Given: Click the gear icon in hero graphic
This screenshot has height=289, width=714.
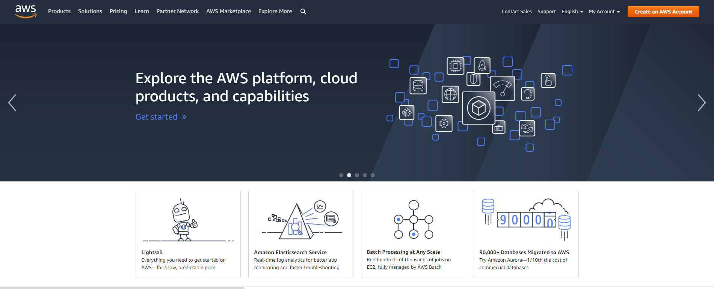Looking at the screenshot, I should 444,123.
